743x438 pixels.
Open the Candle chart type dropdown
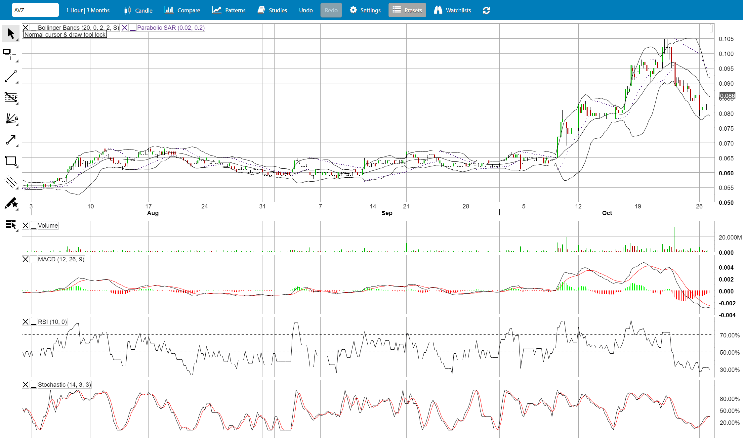point(139,10)
